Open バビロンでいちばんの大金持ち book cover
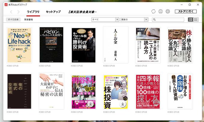This screenshot has height=122, width=204. (51, 45)
